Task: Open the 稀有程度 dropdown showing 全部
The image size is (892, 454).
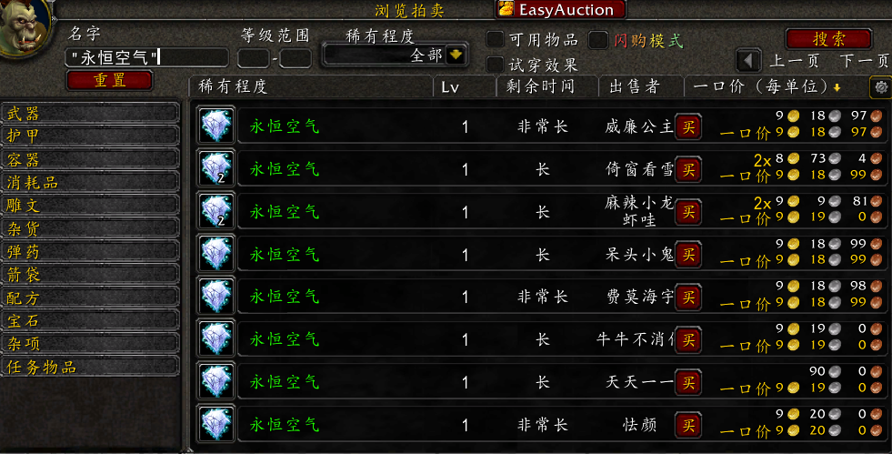Action: point(456,55)
